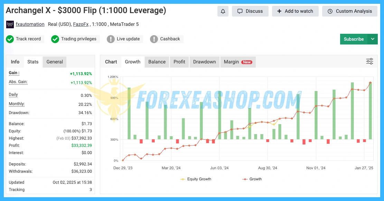Click the Discuss button
The height and width of the screenshot is (201, 384).
(250, 11)
